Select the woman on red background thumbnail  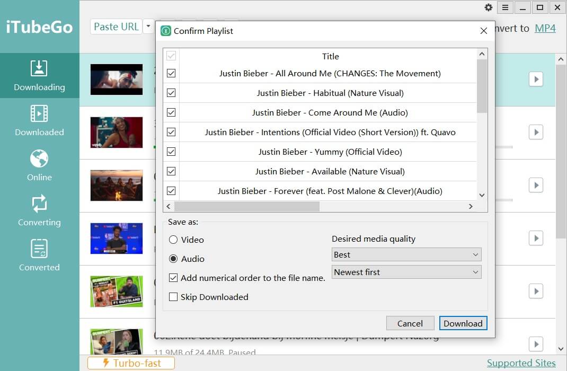coord(117,132)
